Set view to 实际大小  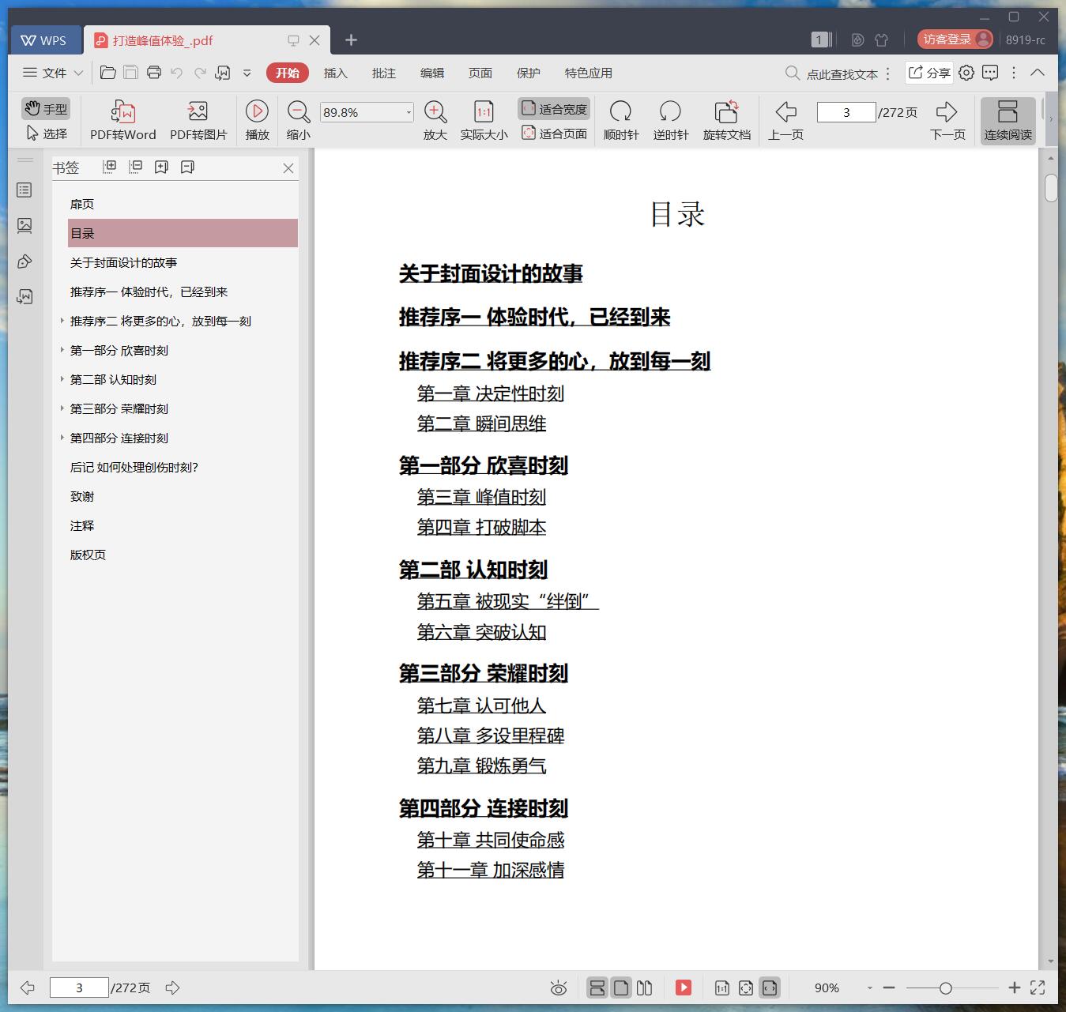484,121
